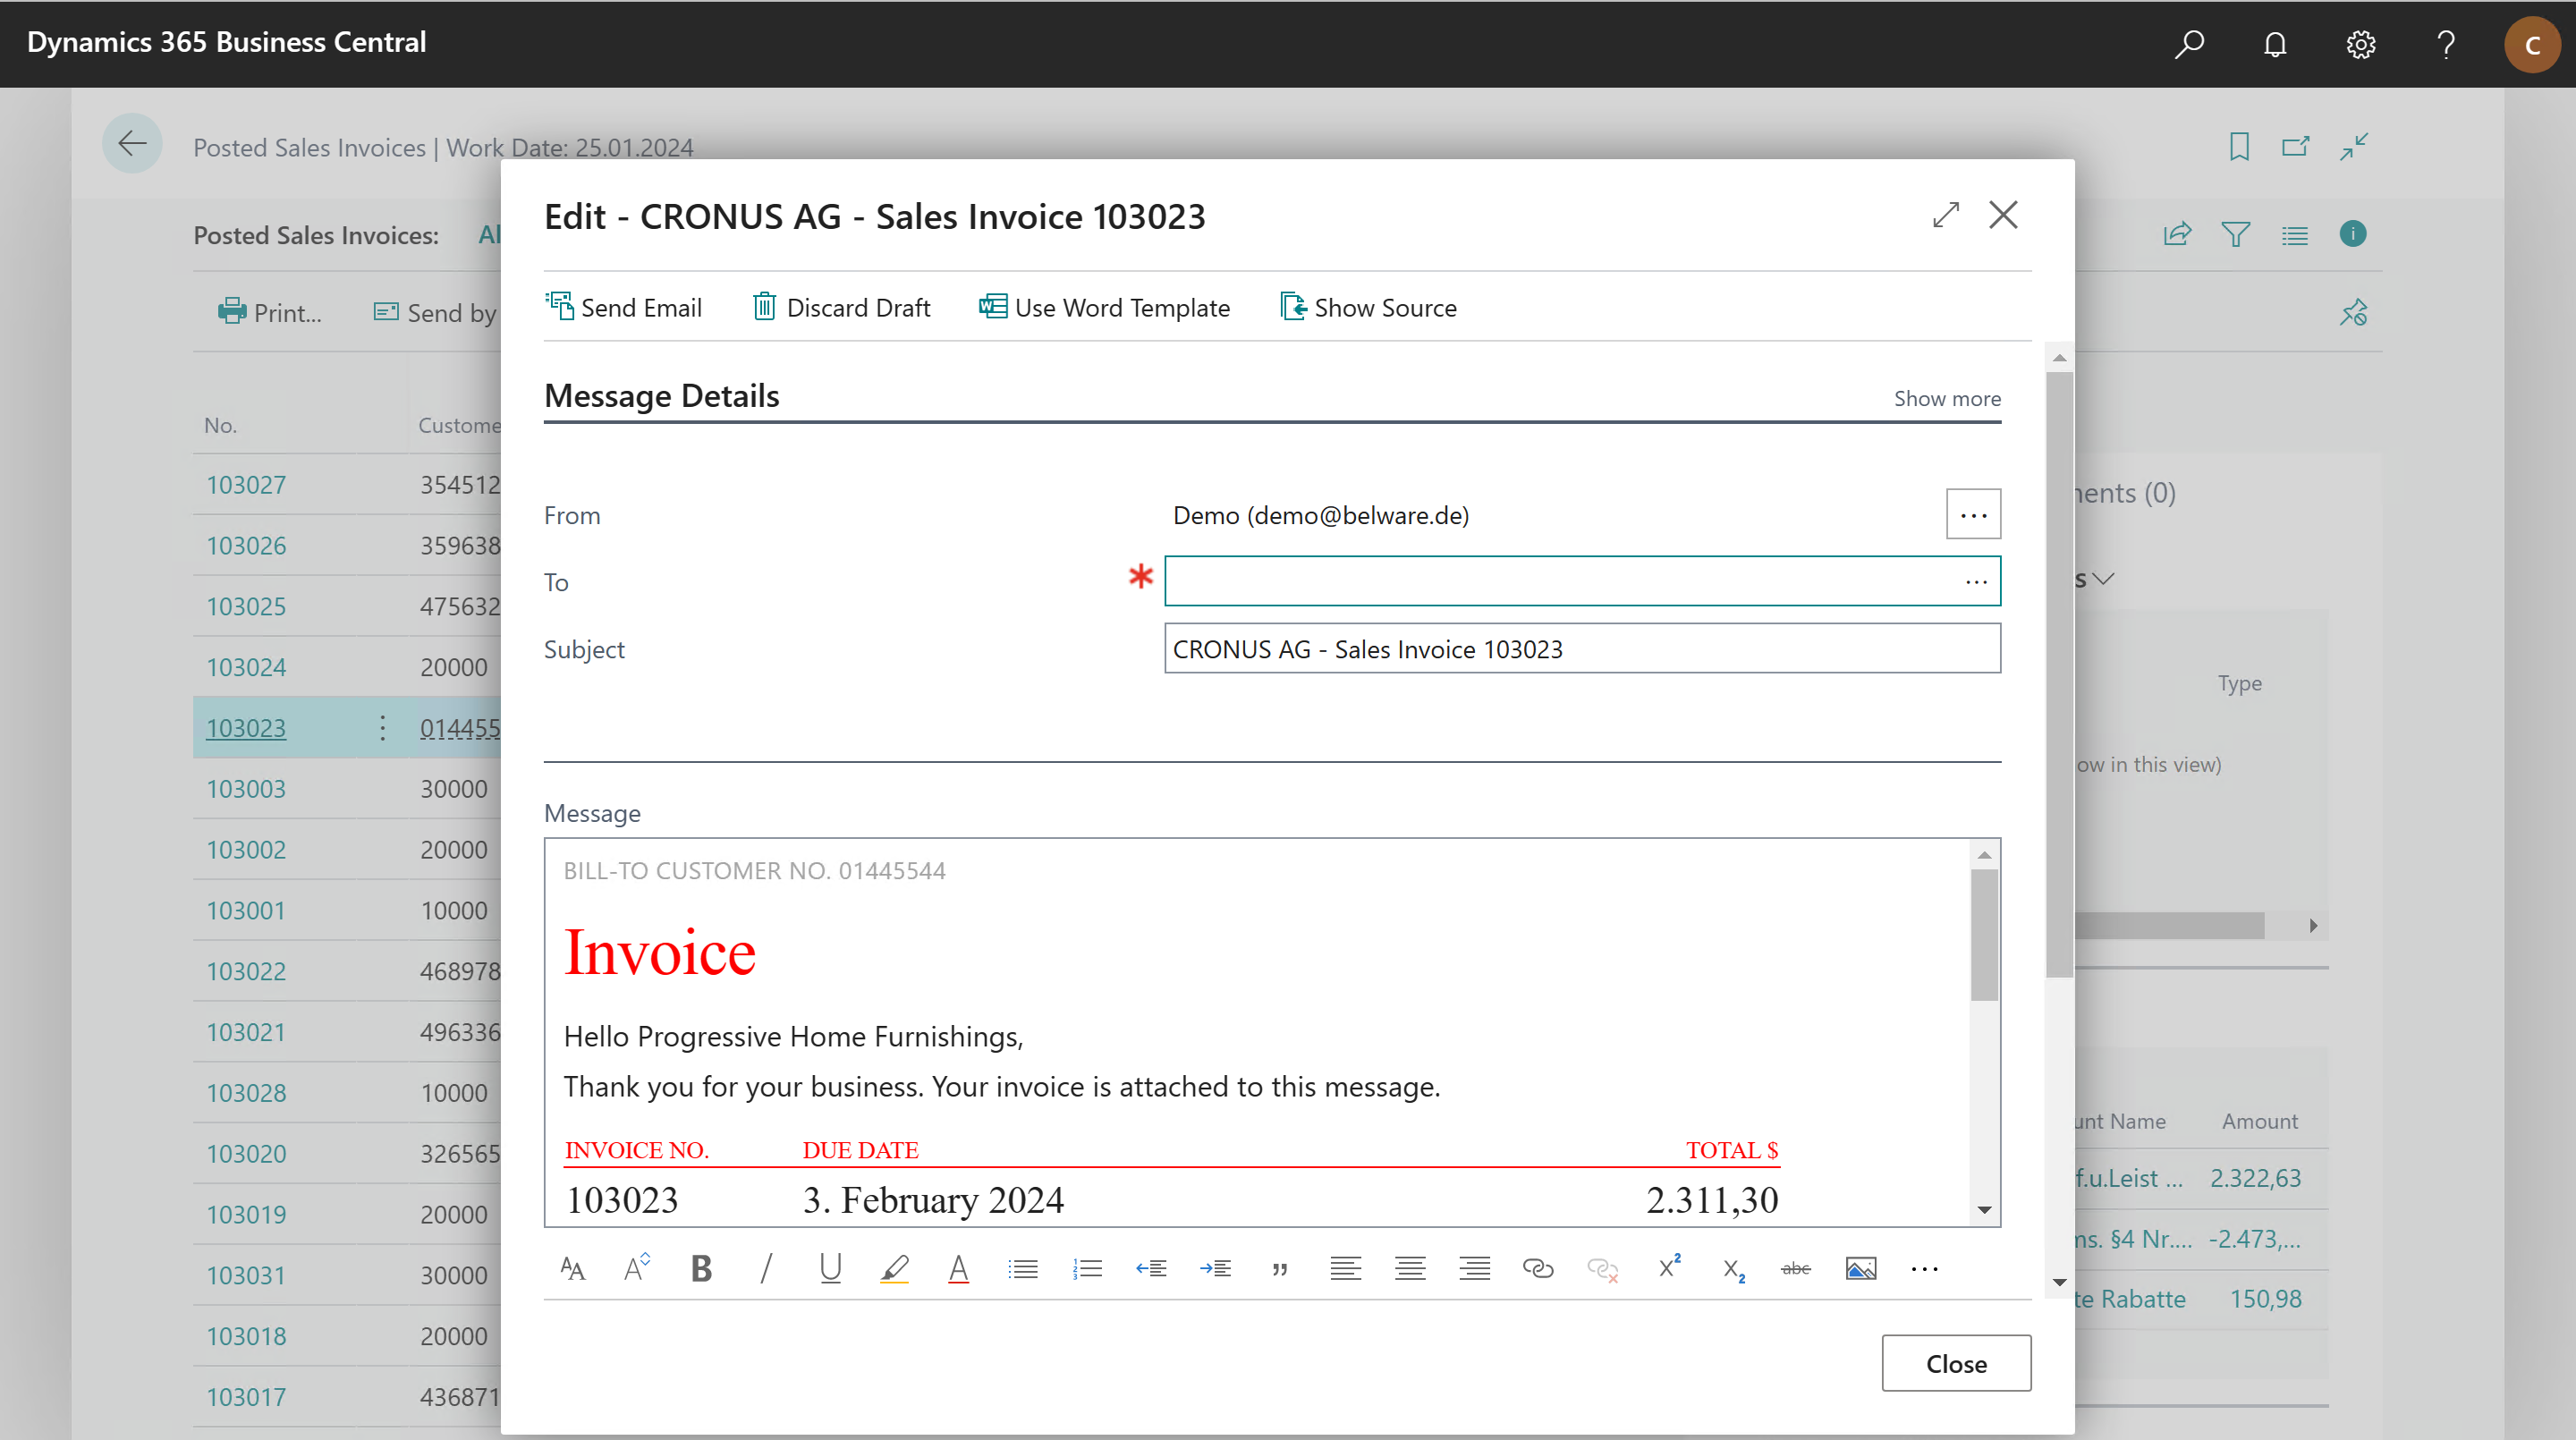Click Print action on list page
Screen dimensions: 2576x1440
269,313
